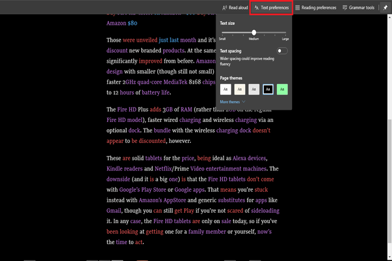Viewport: 392px width, 261px height.
Task: Click the word 'discounted'
Action: tap(152, 141)
